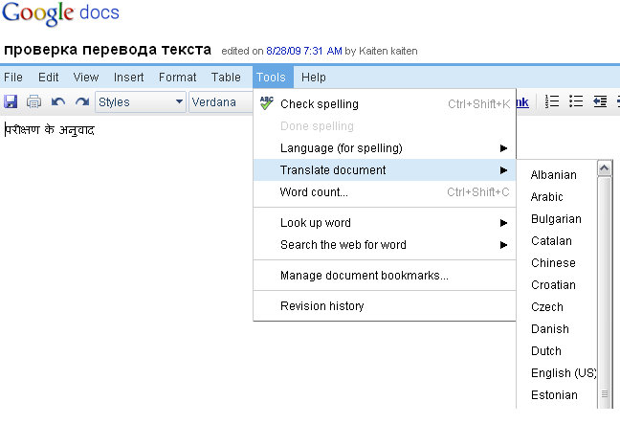This screenshot has height=424, width=620.
Task: Translate document to Albanian
Action: click(x=556, y=175)
